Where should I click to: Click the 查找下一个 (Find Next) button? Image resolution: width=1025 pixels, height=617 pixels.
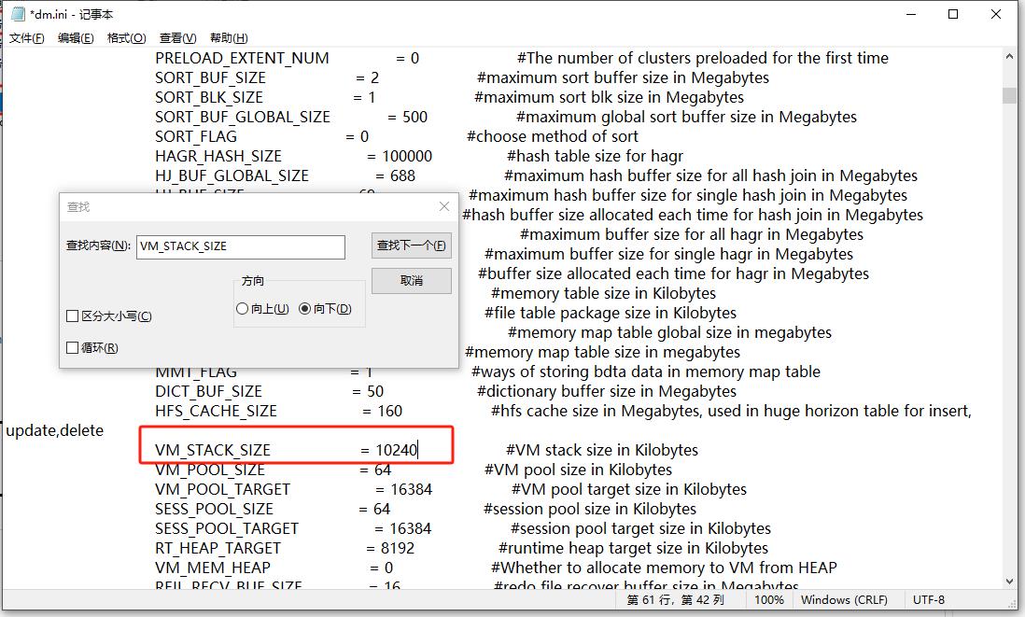point(411,245)
